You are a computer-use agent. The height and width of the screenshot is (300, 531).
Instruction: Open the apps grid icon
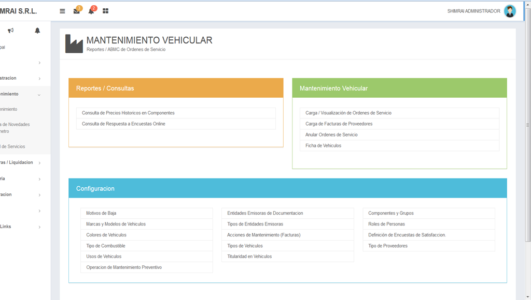[106, 11]
